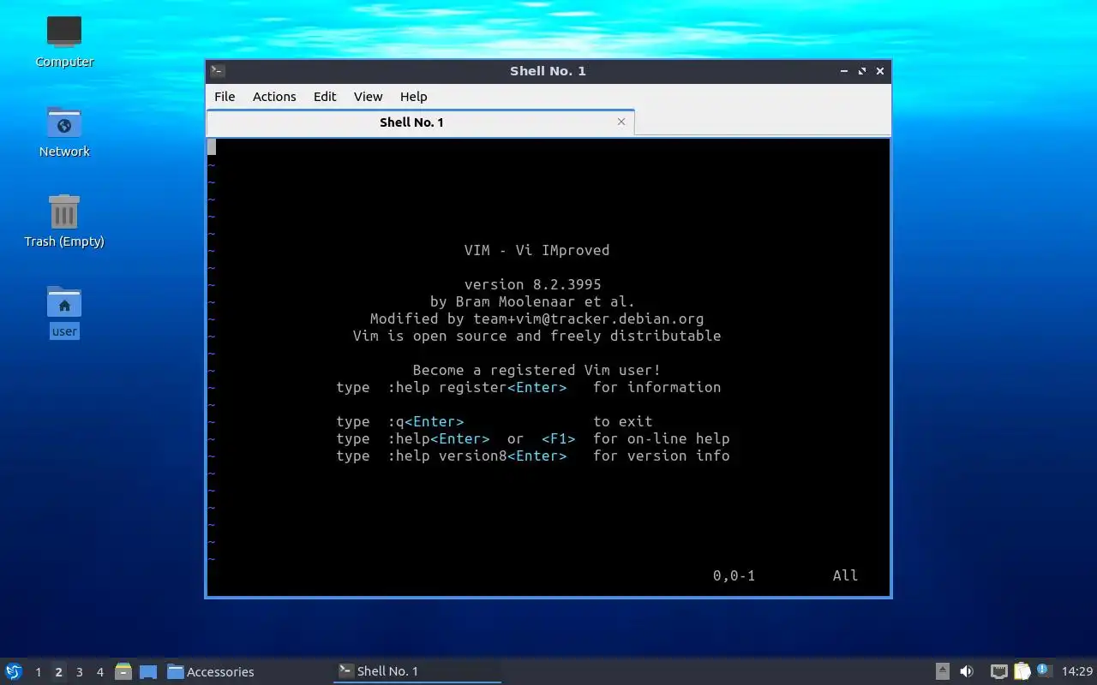Screen dimensions: 1097x685
Task: Click the ':help version8<Enter>' text
Action: [x=477, y=456]
